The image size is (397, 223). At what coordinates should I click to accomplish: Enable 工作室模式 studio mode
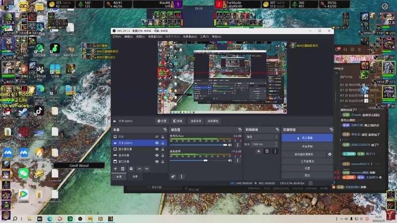pyautogui.click(x=307, y=161)
